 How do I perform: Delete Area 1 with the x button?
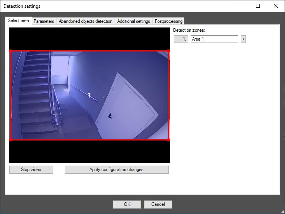pos(243,39)
